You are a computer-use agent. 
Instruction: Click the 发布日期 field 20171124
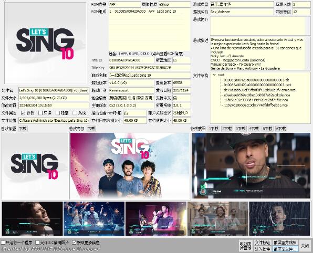(182, 90)
